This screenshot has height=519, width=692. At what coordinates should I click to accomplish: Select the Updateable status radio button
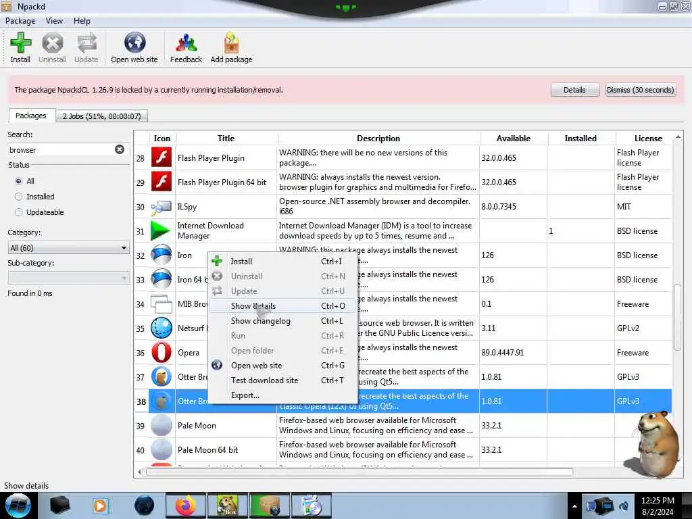[18, 212]
